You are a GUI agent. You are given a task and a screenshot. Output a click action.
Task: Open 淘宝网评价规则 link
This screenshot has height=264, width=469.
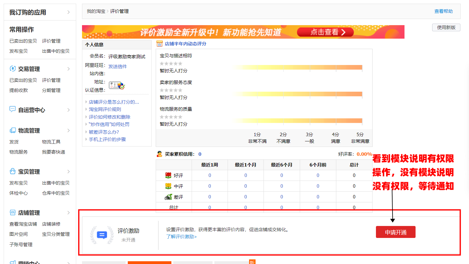(105, 109)
